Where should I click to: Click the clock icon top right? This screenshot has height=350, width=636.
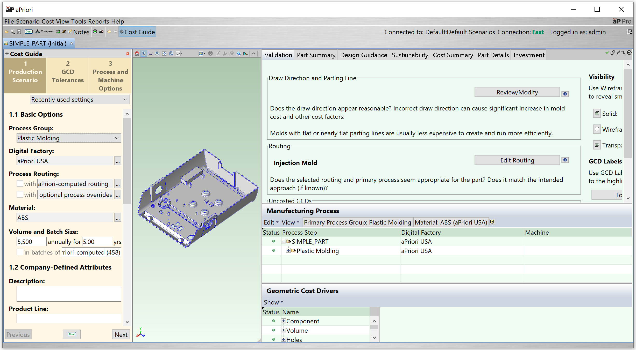coord(629,53)
